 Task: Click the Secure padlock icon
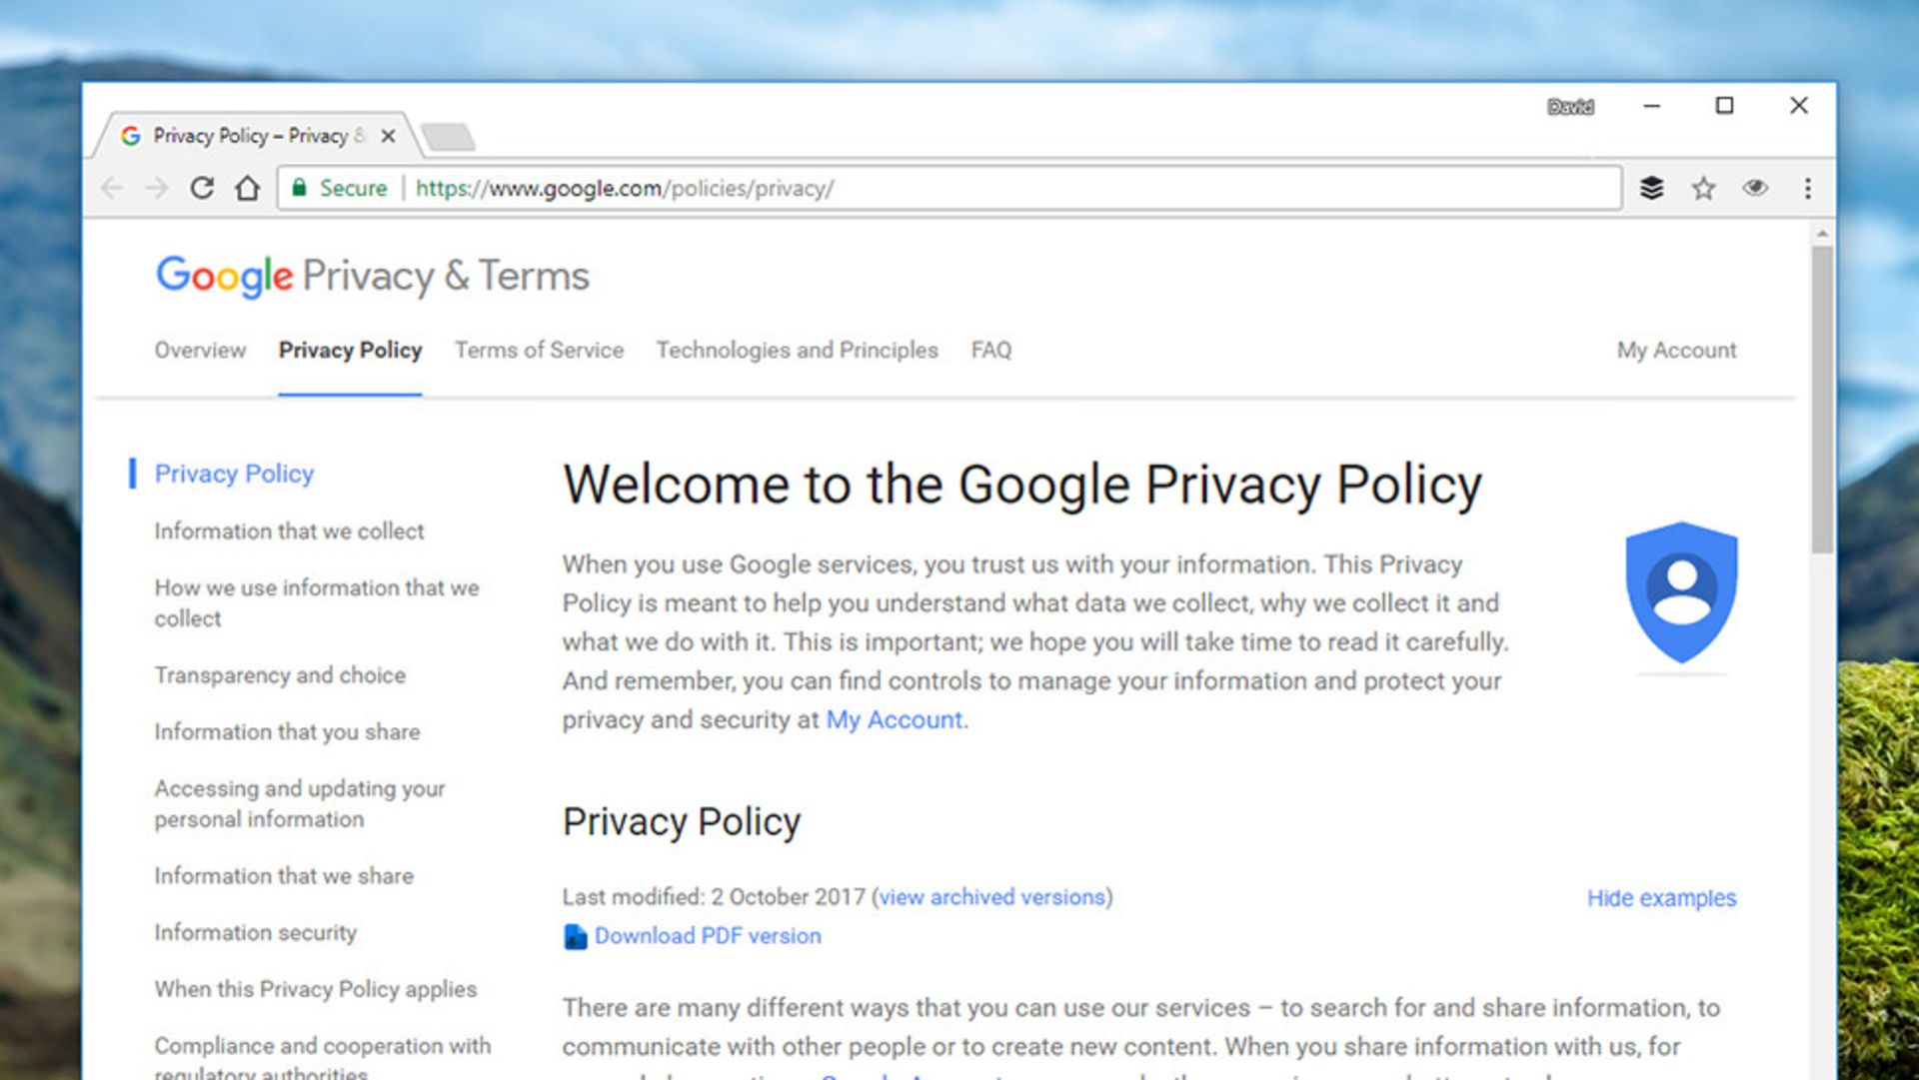(301, 188)
